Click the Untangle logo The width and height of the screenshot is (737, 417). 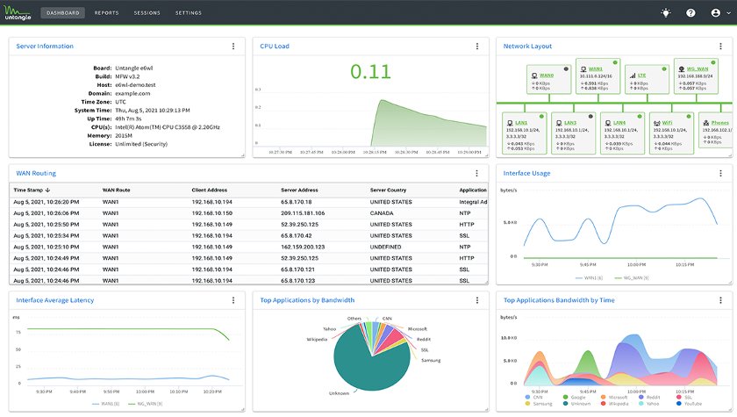click(18, 12)
